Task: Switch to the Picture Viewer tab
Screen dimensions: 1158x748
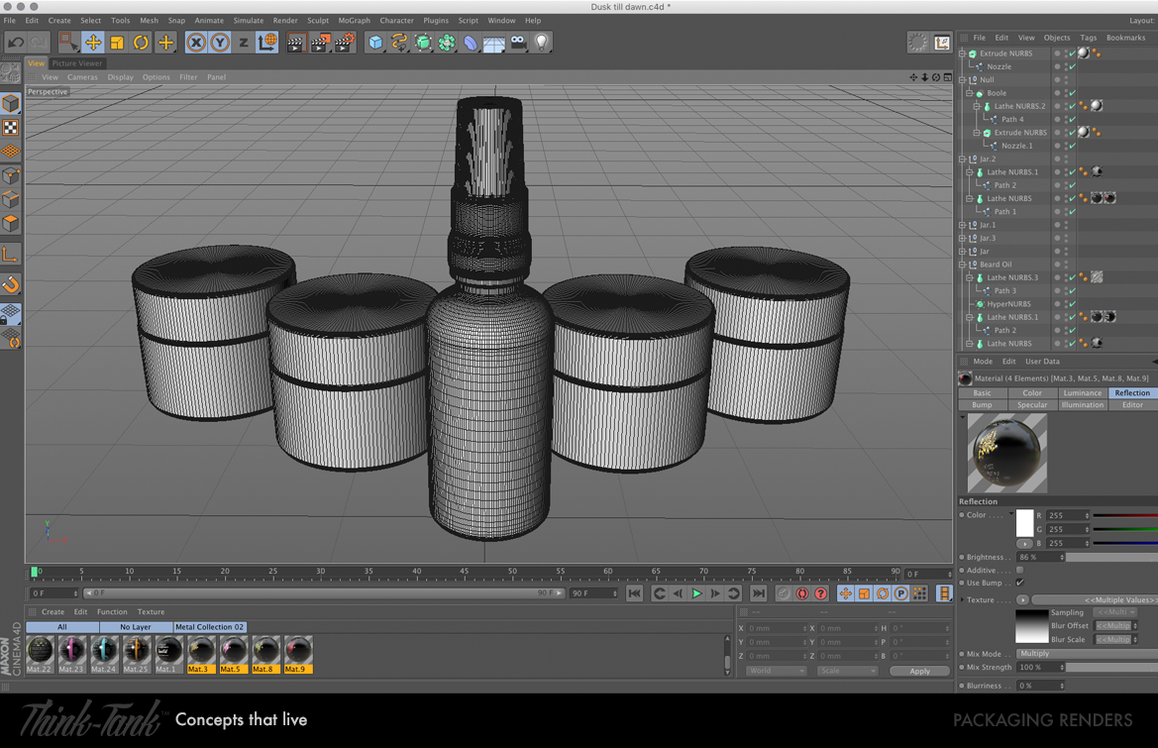Action: point(77,63)
